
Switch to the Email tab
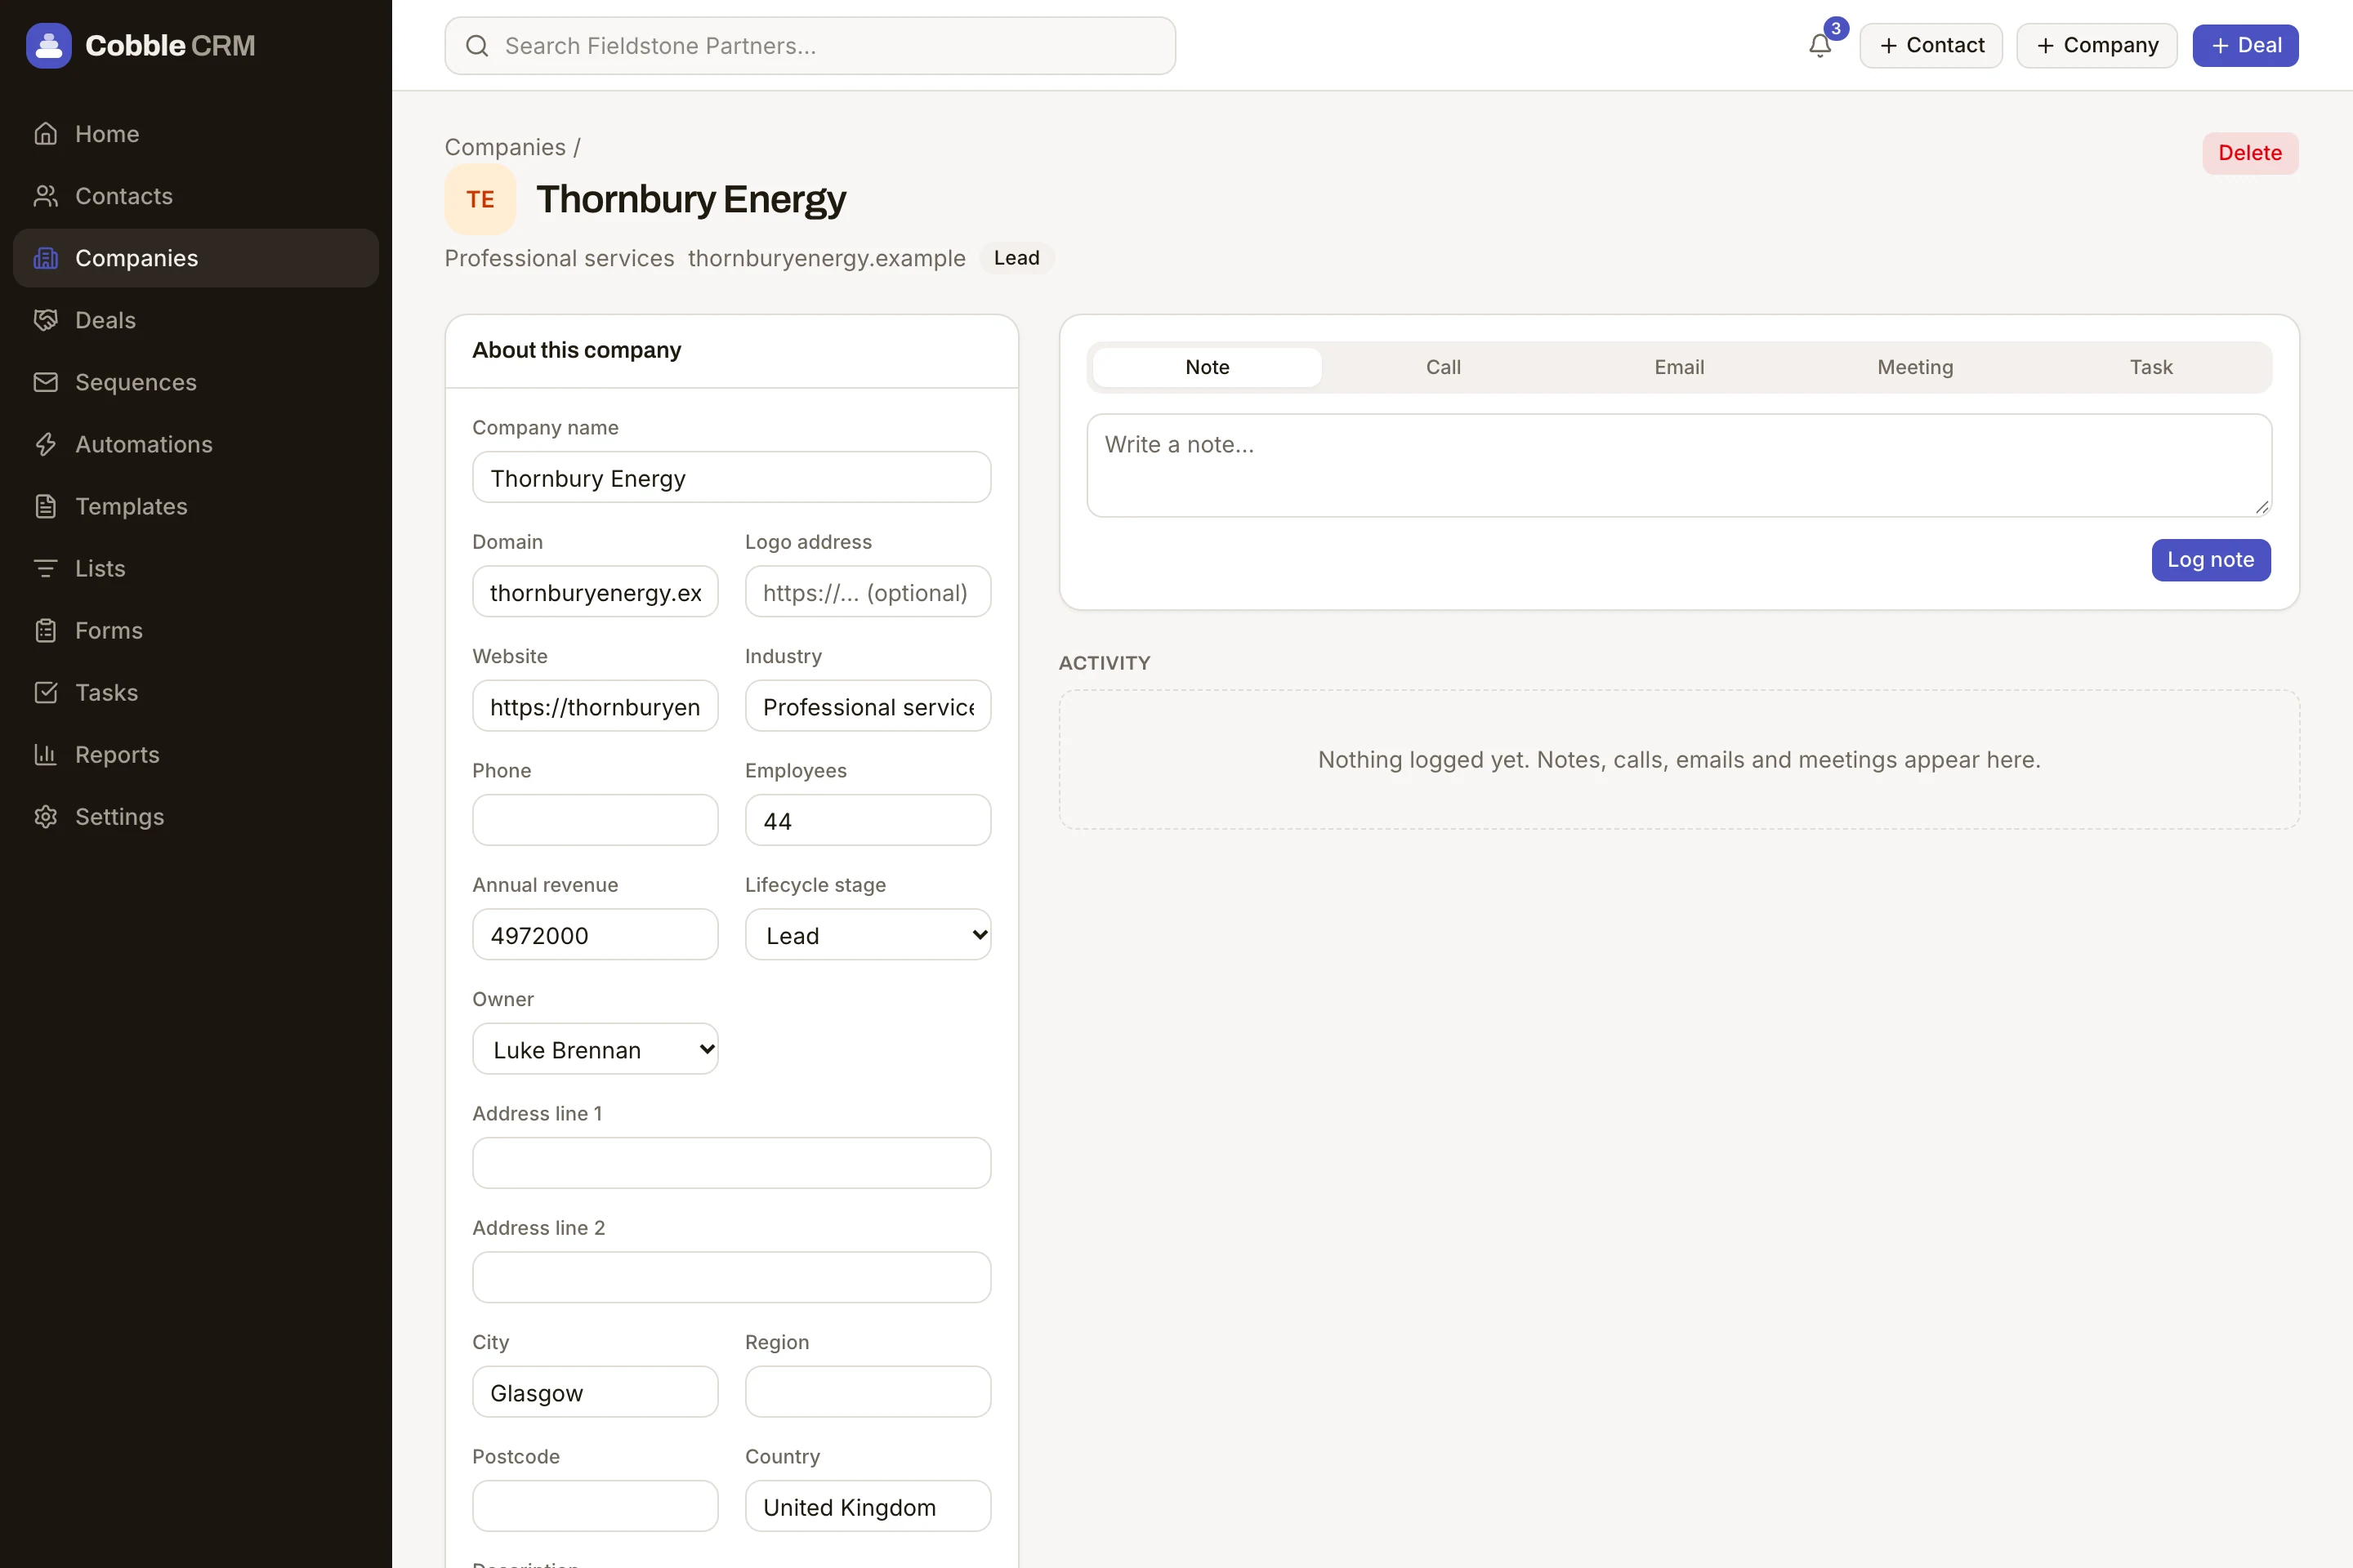point(1679,367)
